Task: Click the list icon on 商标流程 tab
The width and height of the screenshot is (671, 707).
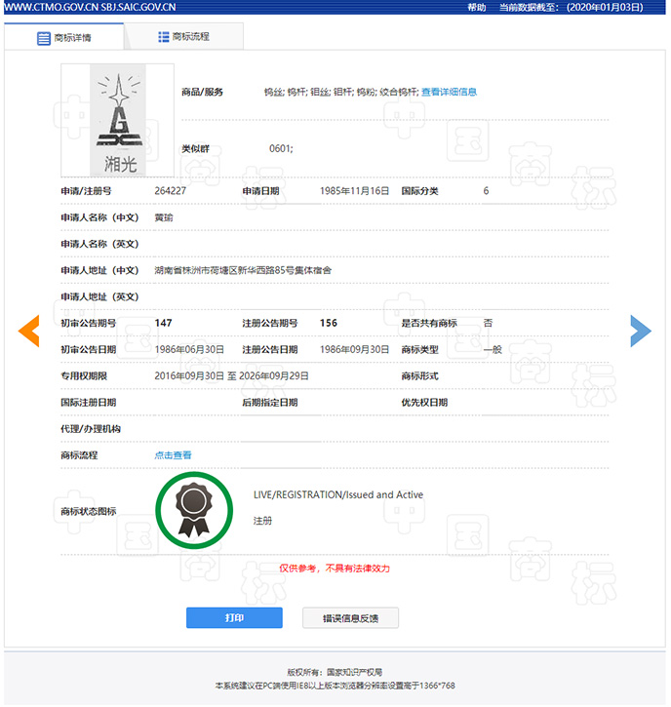Action: [x=163, y=37]
